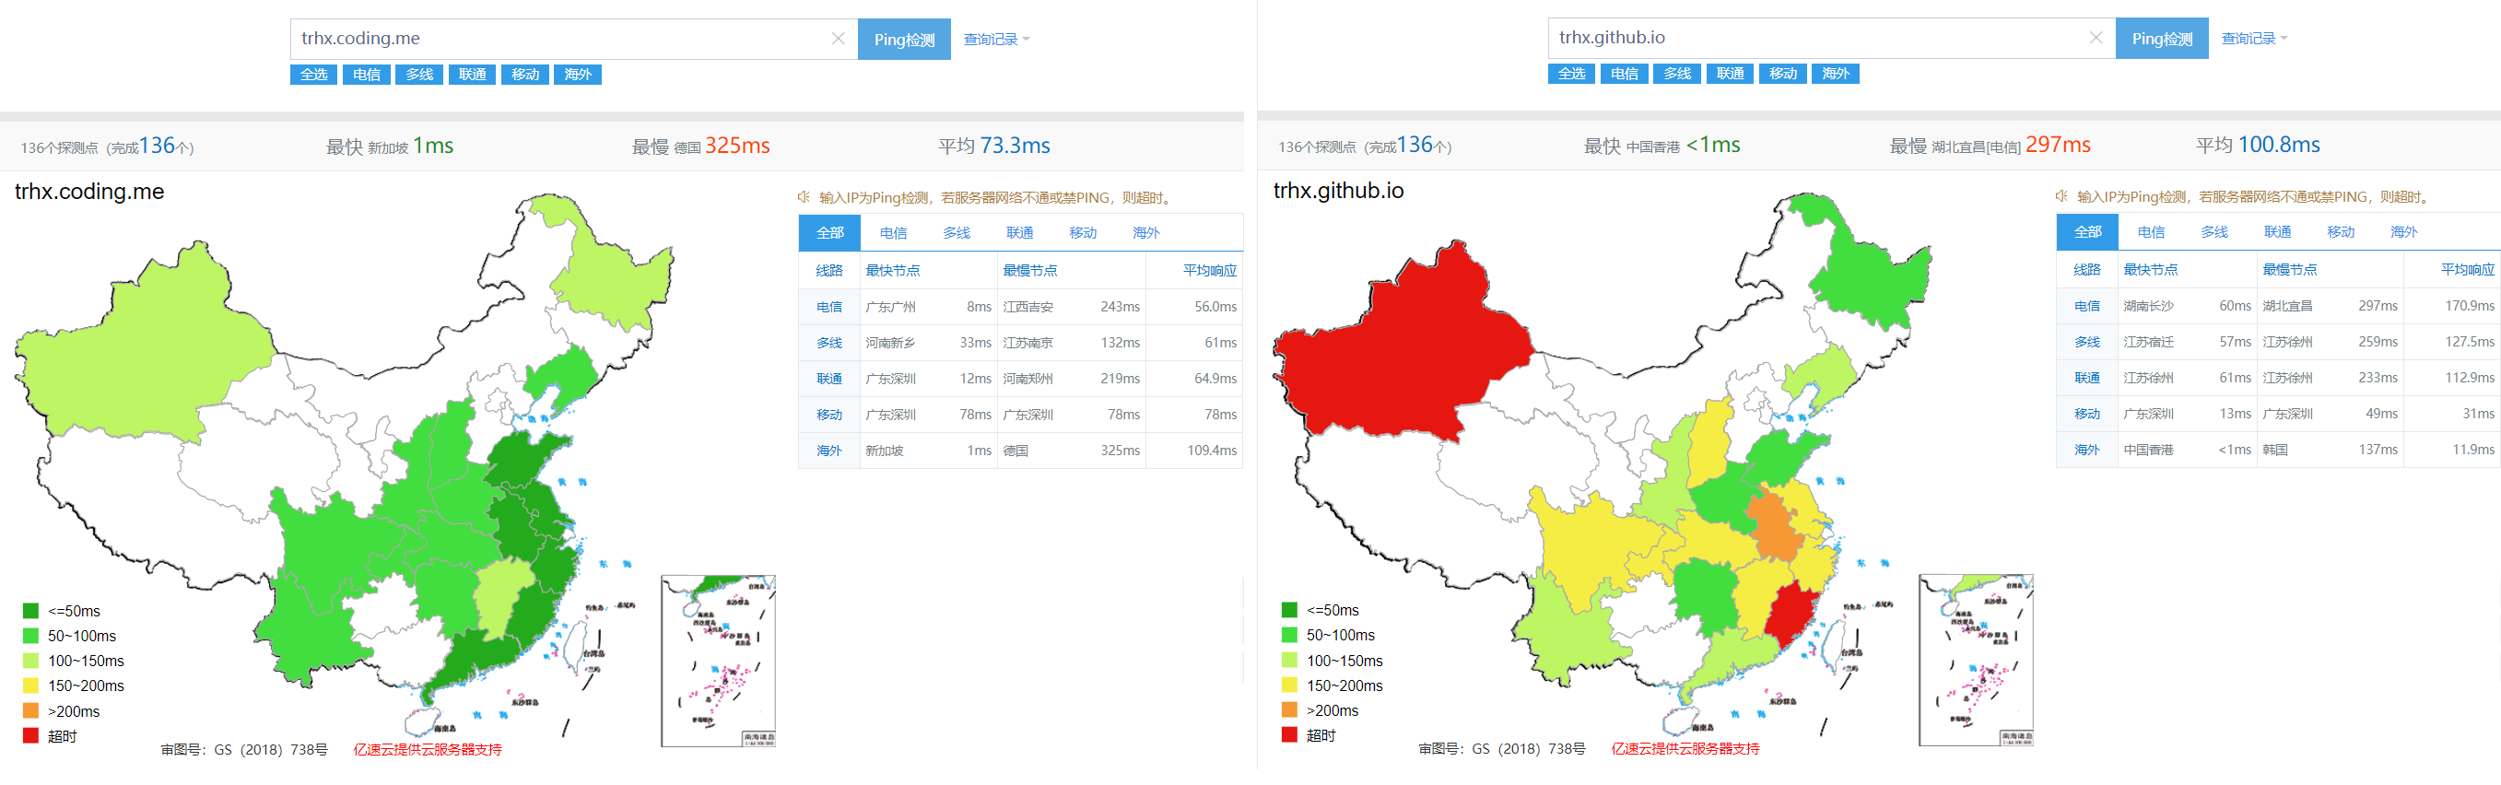
Task: Click 最慢节点 column header in github.io table
Action: pyautogui.click(x=2289, y=270)
